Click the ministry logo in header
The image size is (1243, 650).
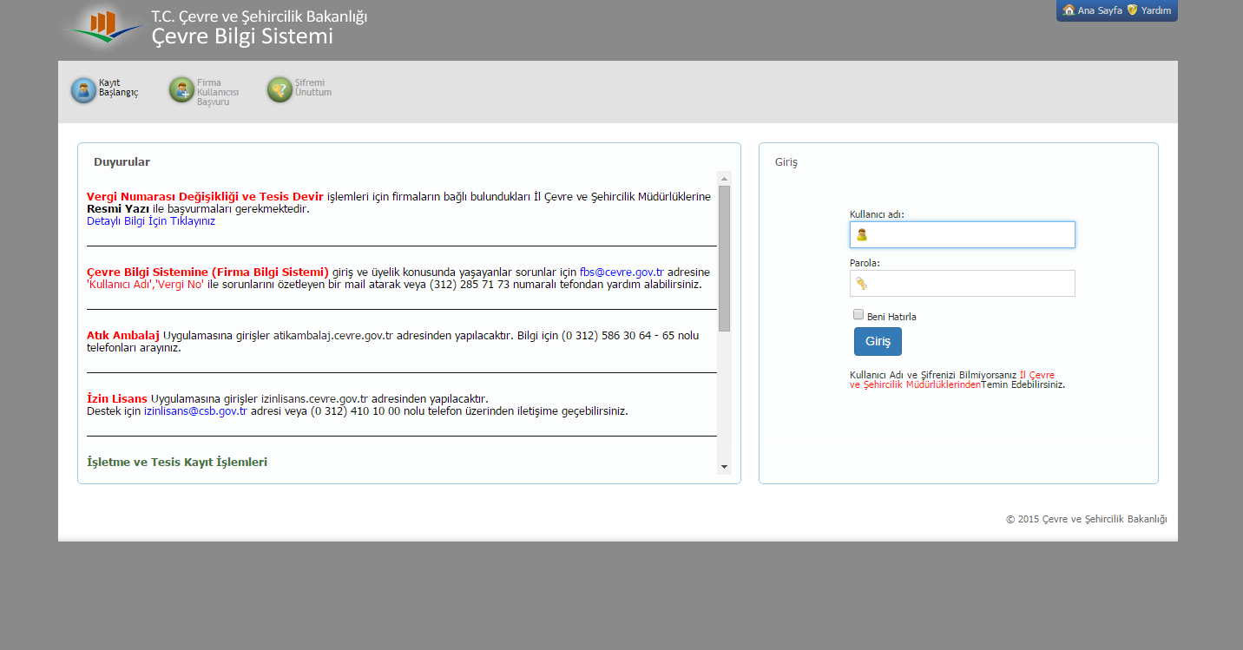(104, 27)
